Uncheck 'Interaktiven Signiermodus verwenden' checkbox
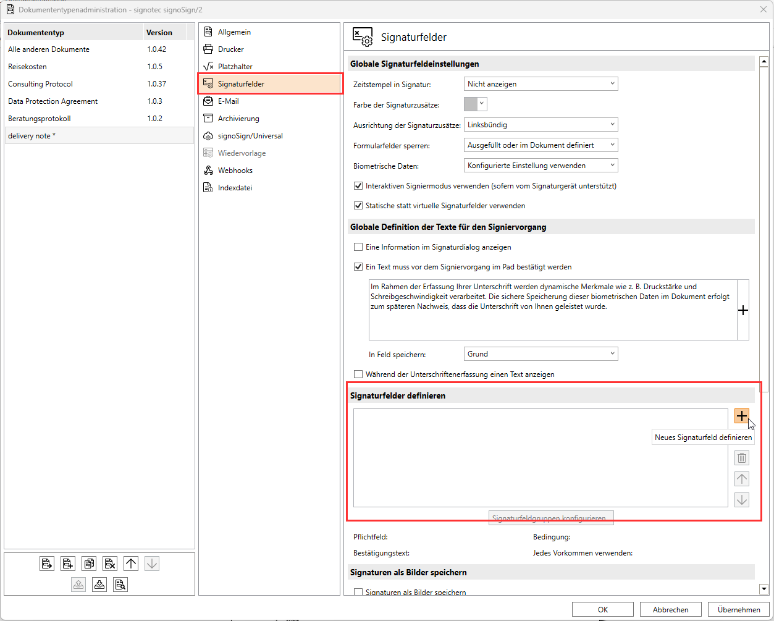Screen dimensions: 774x621 point(358,186)
